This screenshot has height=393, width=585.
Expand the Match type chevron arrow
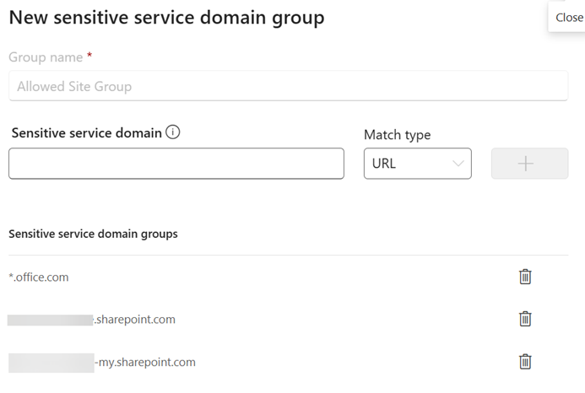point(458,164)
